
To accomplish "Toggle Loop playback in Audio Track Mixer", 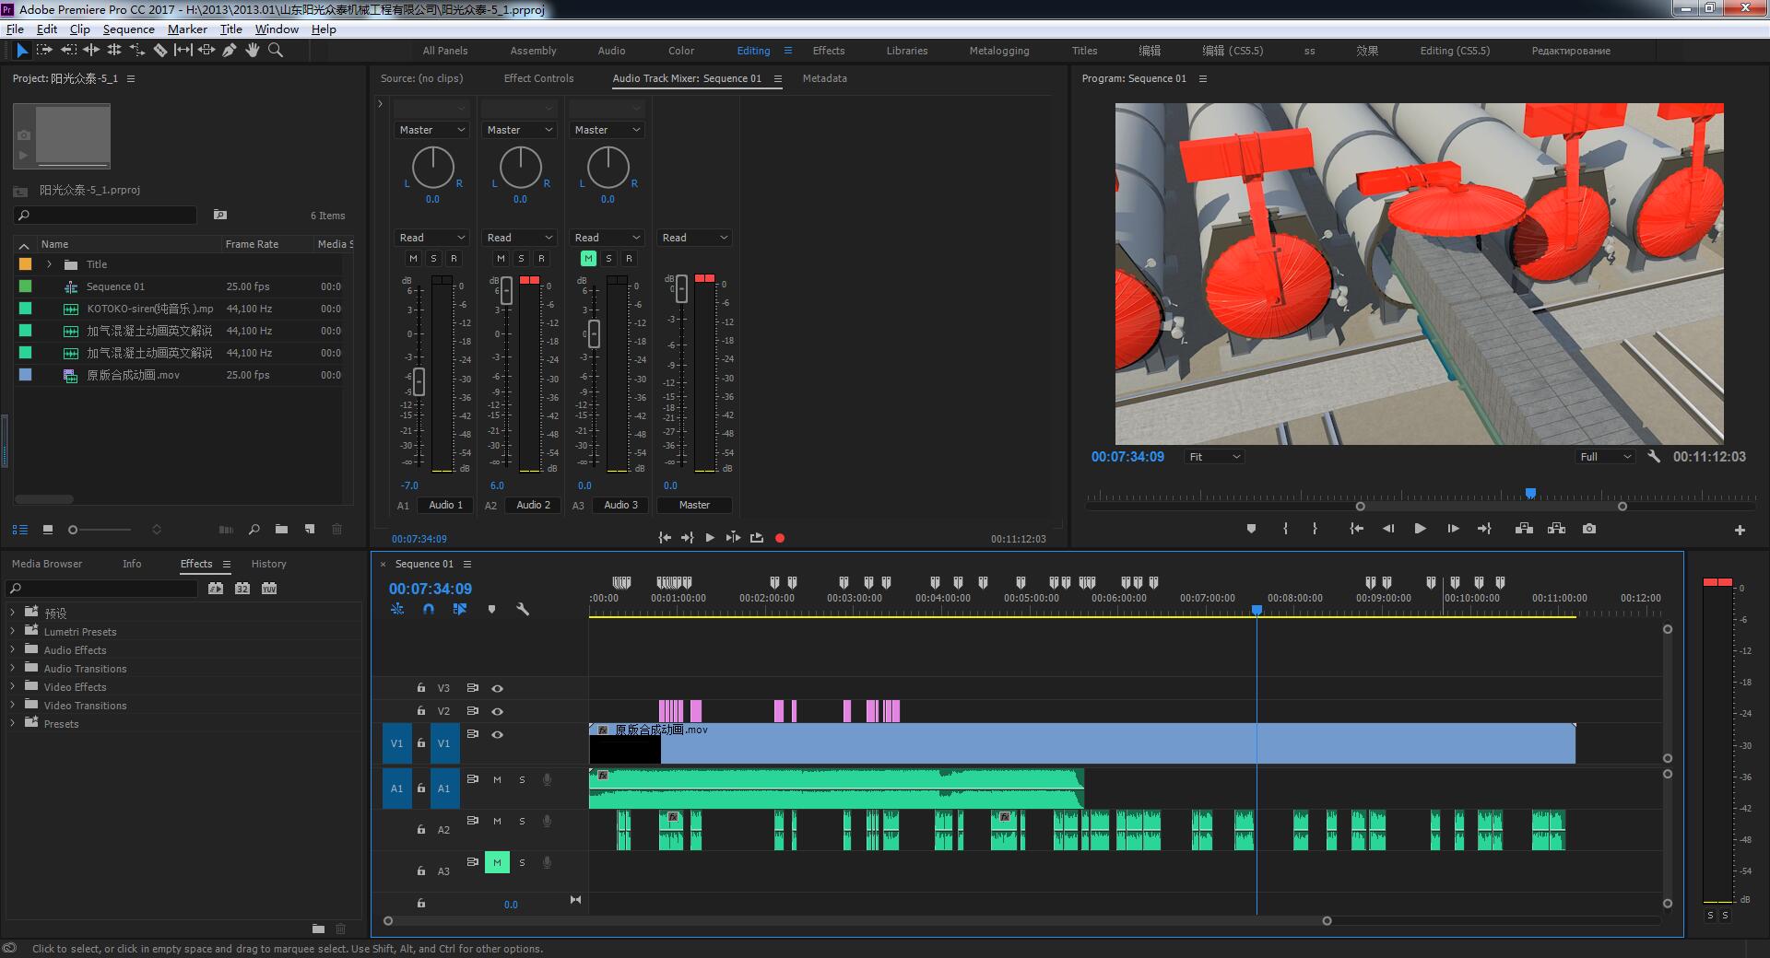I will click(x=757, y=538).
